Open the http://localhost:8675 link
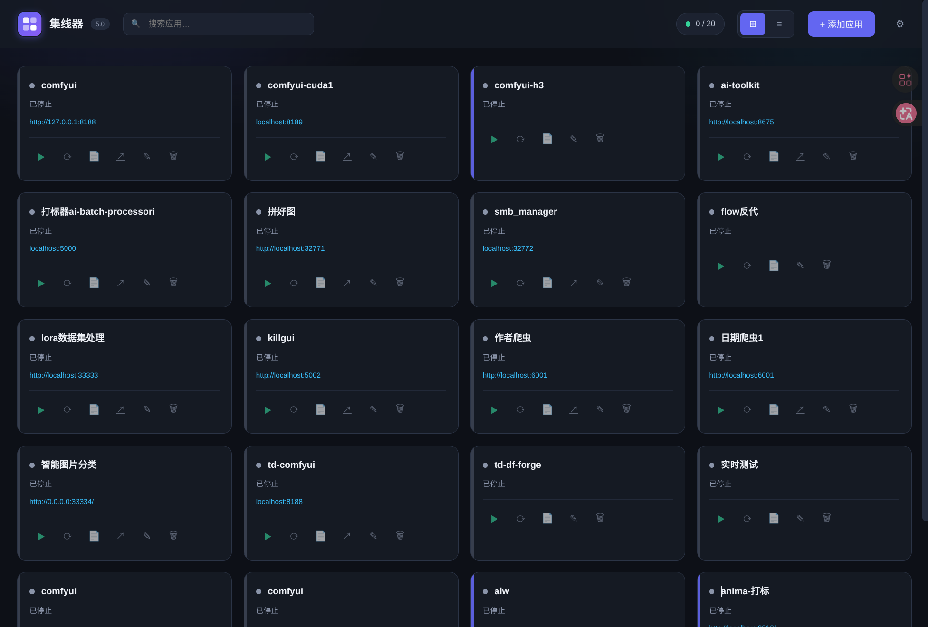Image resolution: width=928 pixels, height=627 pixels. 741,122
